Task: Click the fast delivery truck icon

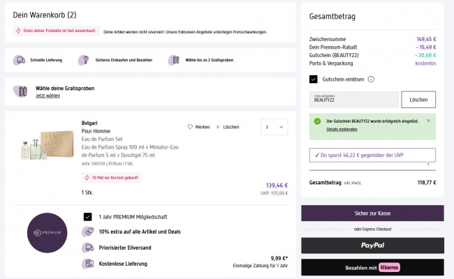Action: (x=19, y=61)
